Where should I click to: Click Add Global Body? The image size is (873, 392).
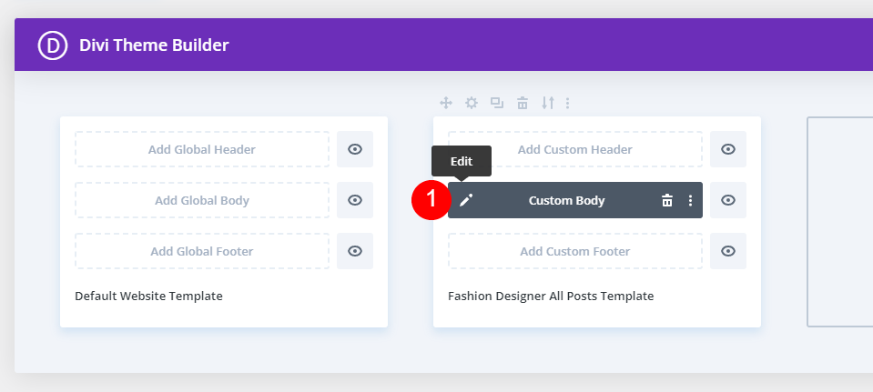tap(202, 200)
